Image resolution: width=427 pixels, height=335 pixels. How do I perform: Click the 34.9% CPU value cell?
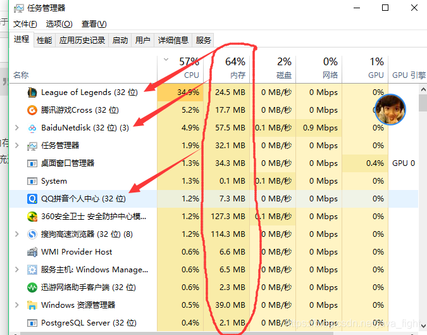[x=180, y=92]
